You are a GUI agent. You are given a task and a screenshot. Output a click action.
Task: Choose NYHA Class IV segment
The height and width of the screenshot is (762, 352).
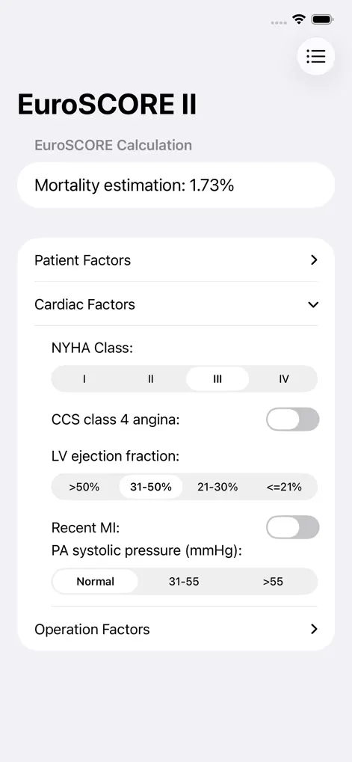point(284,378)
